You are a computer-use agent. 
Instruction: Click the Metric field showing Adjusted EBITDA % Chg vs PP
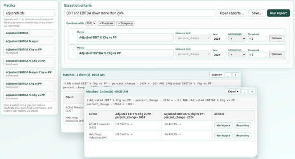pyautogui.click(x=125, y=53)
